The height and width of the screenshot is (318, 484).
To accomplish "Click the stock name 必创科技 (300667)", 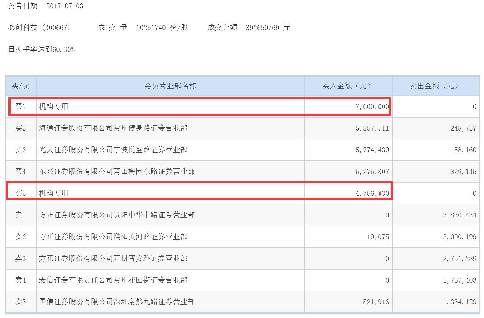I will [39, 28].
